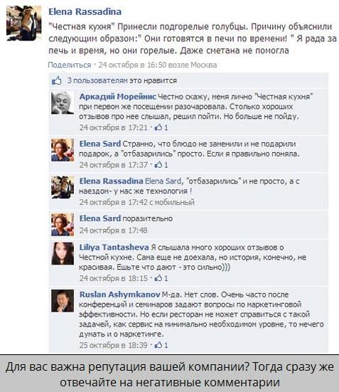339x392 pixels.
Task: Click the Москва location link
Action: click(203, 65)
